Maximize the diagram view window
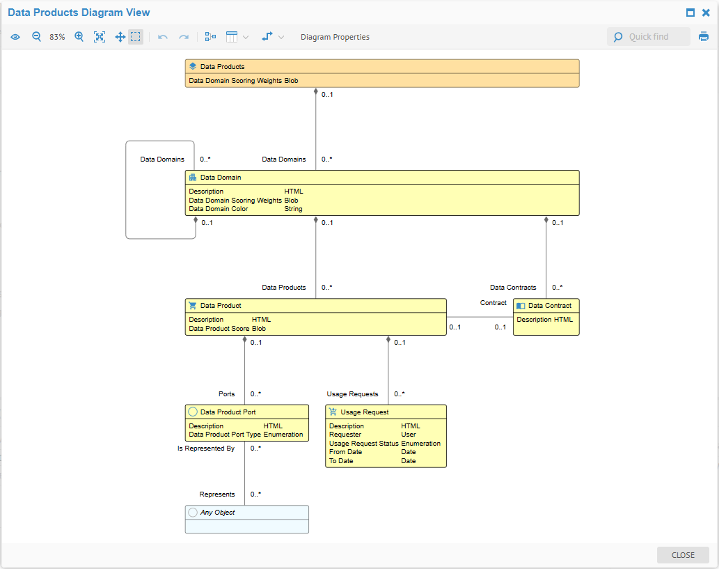The height and width of the screenshot is (569, 719). click(x=690, y=13)
